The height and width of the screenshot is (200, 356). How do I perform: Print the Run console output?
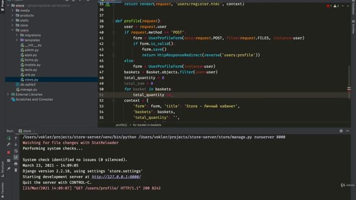(x=16, y=164)
